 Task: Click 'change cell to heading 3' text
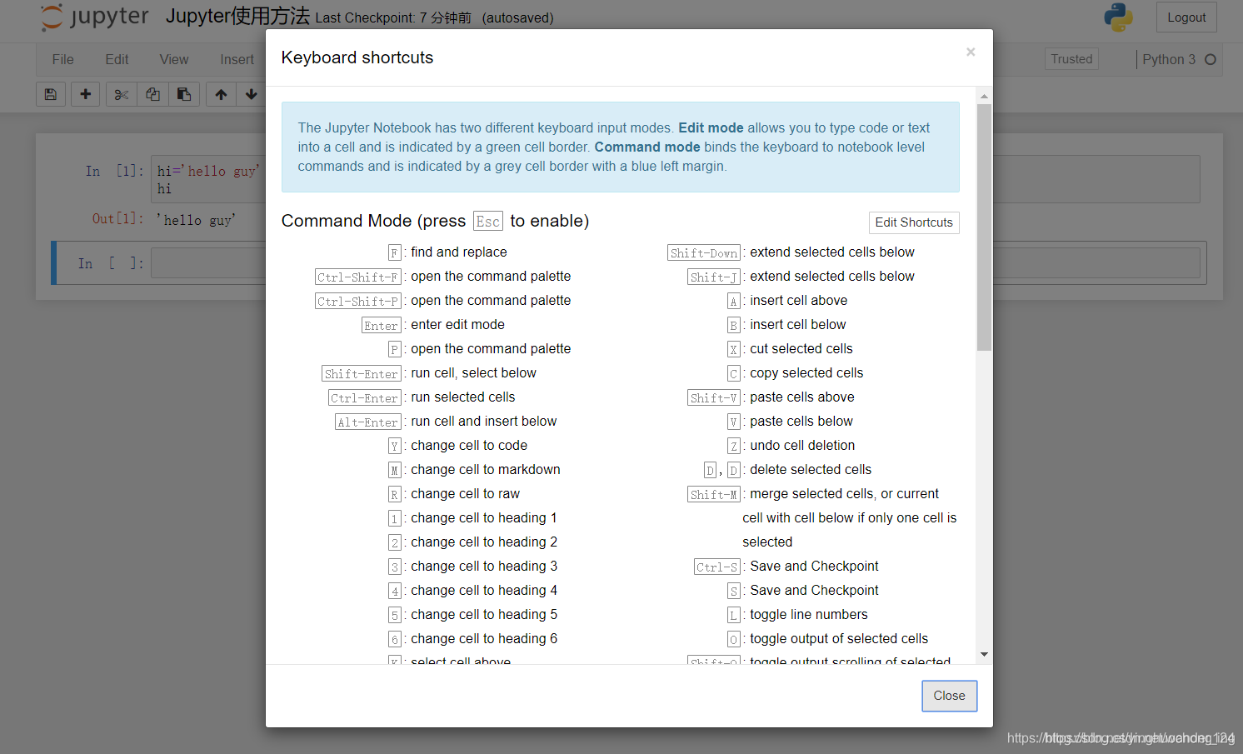click(484, 567)
